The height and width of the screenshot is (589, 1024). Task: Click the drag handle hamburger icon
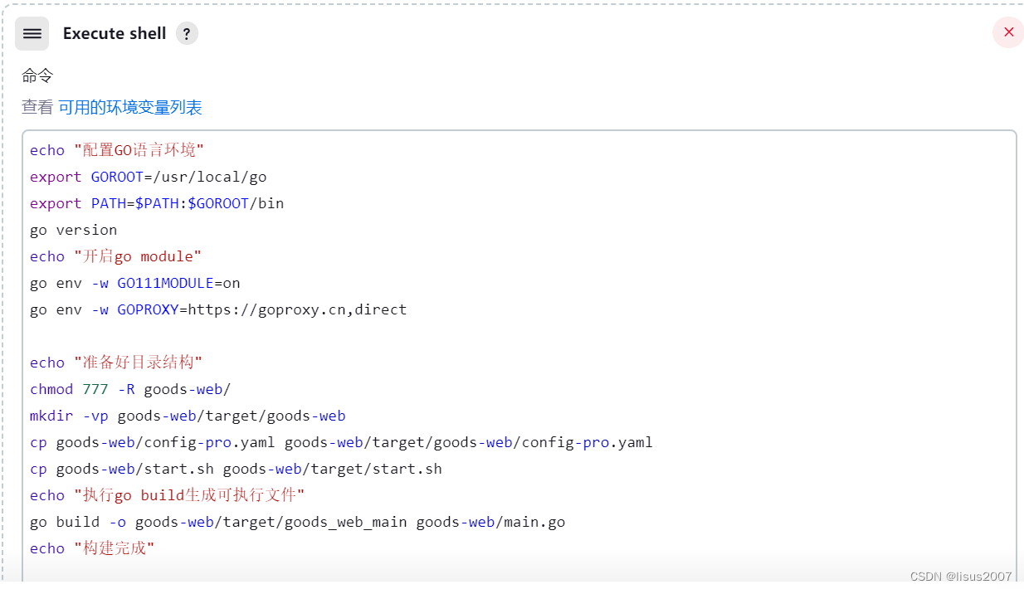point(32,33)
